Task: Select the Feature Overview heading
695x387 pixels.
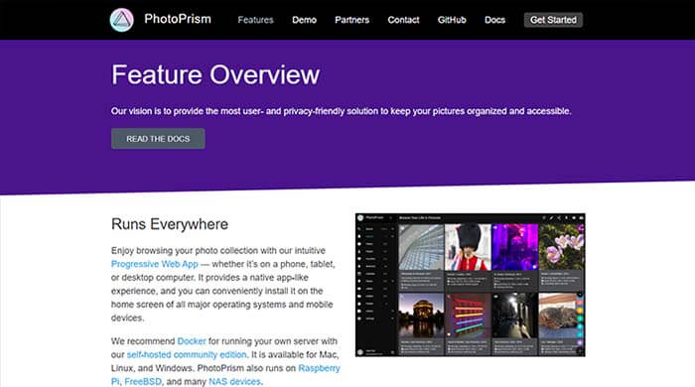Action: click(x=215, y=74)
